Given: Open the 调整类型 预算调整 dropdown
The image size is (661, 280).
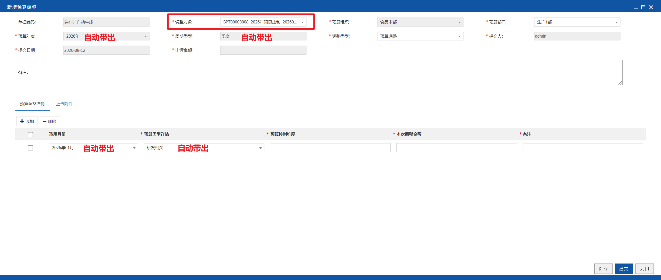Looking at the screenshot, I should point(459,36).
